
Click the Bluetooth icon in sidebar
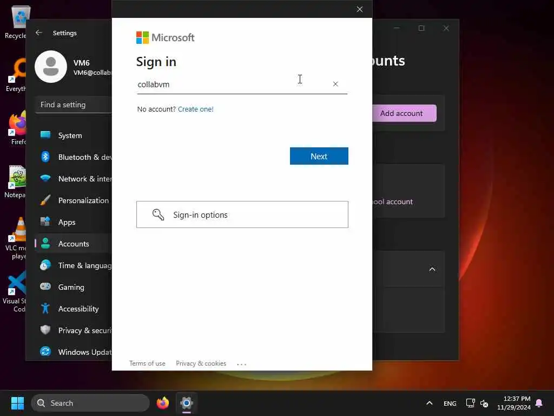coord(45,157)
